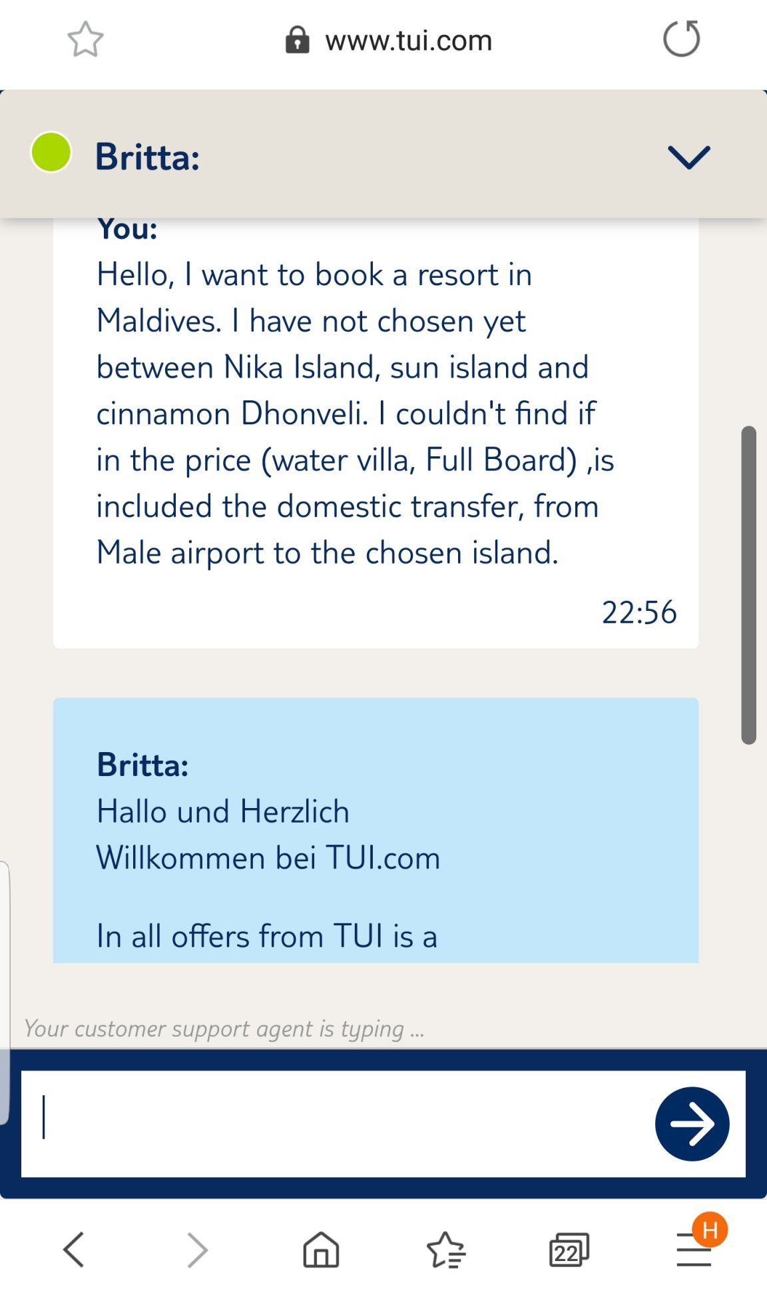Tap the Britta chat header title
Image resolution: width=767 pixels, height=1301 pixels.
coord(148,157)
